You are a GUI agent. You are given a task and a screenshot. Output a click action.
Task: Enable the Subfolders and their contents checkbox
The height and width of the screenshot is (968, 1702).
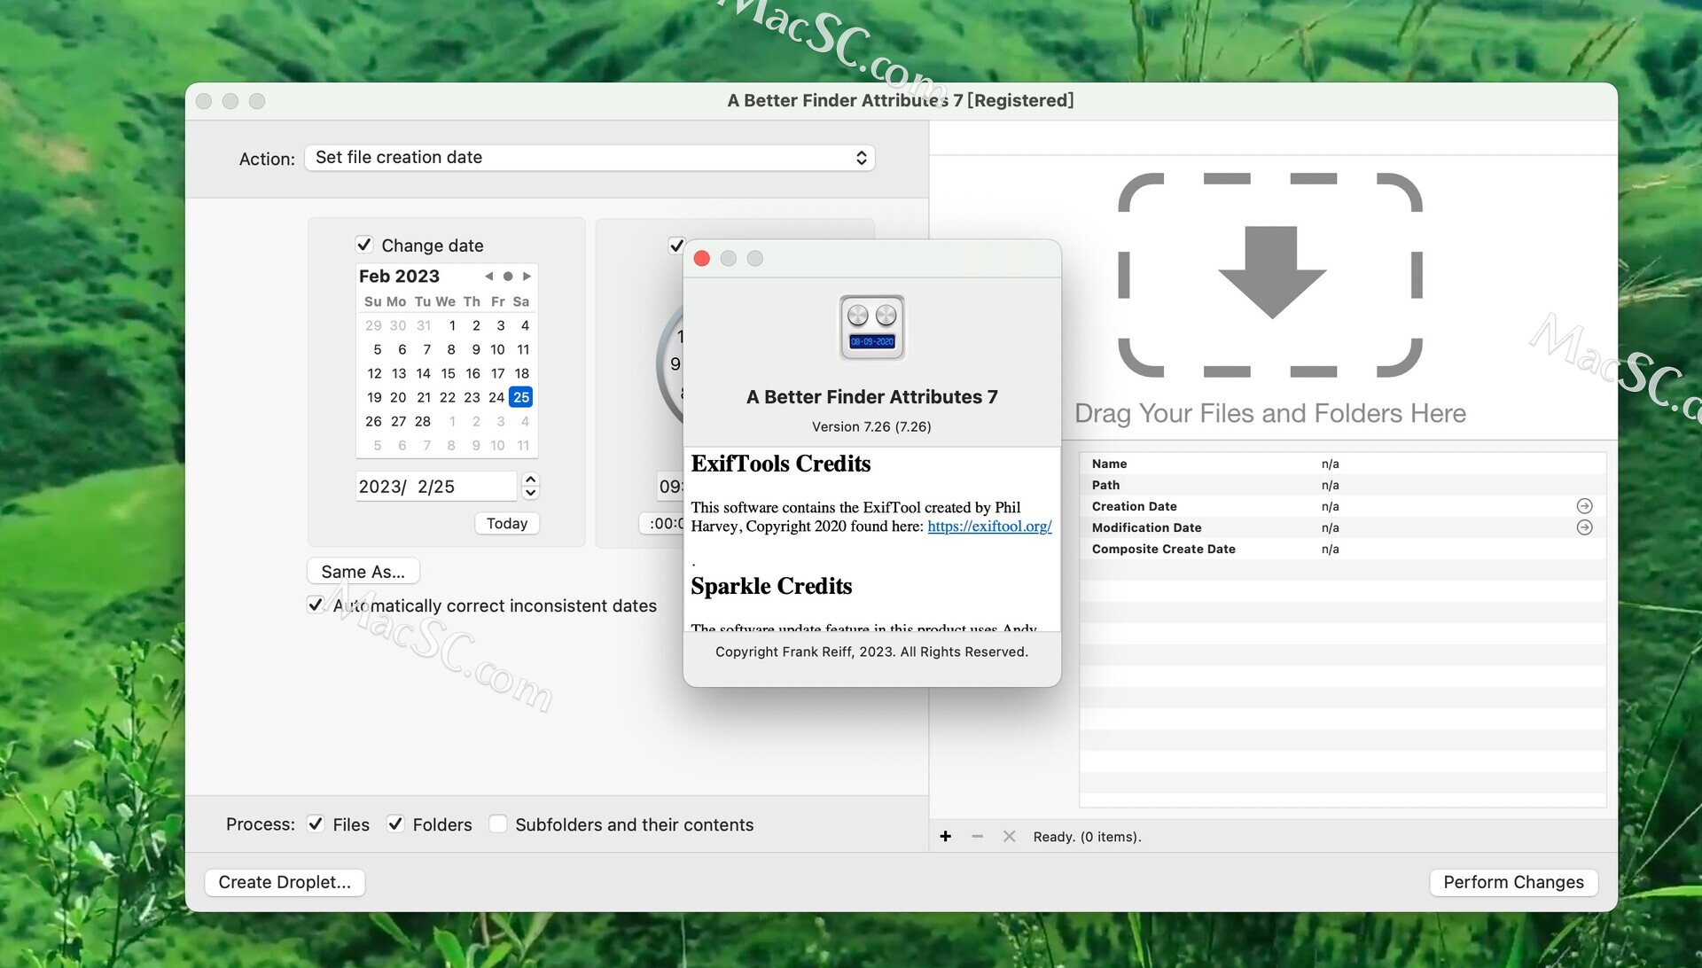pyautogui.click(x=496, y=824)
